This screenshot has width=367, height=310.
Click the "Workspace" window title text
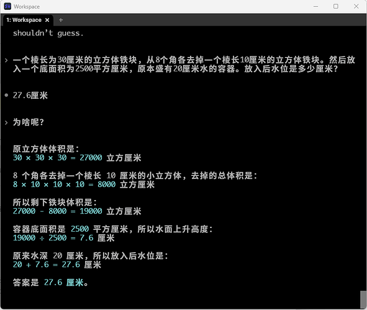coord(27,7)
